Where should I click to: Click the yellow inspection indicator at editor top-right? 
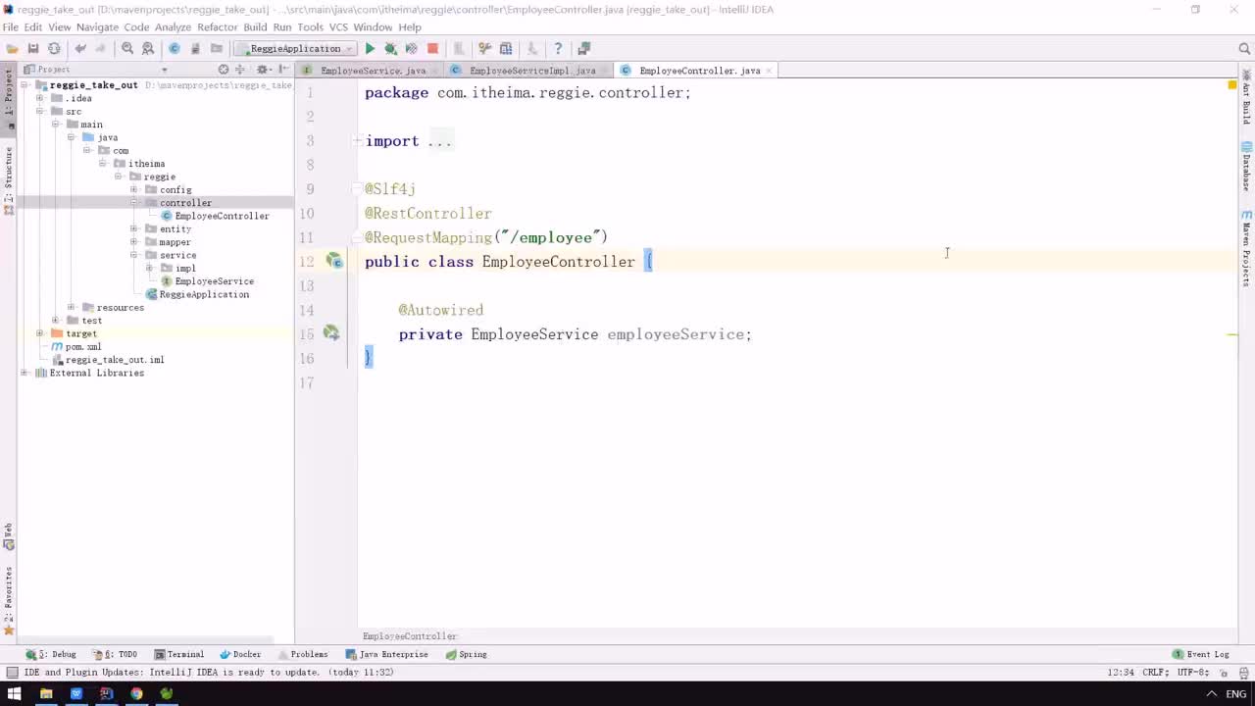pyautogui.click(x=1232, y=85)
